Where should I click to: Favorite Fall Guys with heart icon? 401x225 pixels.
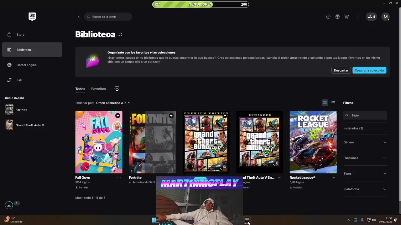(x=117, y=116)
